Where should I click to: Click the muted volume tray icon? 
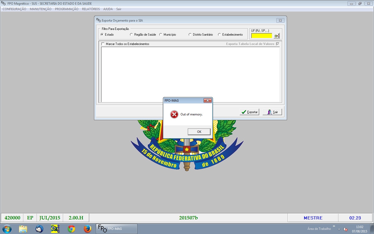[x=345, y=229]
